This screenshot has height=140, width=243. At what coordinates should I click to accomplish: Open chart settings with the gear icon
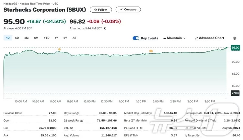point(235,38)
